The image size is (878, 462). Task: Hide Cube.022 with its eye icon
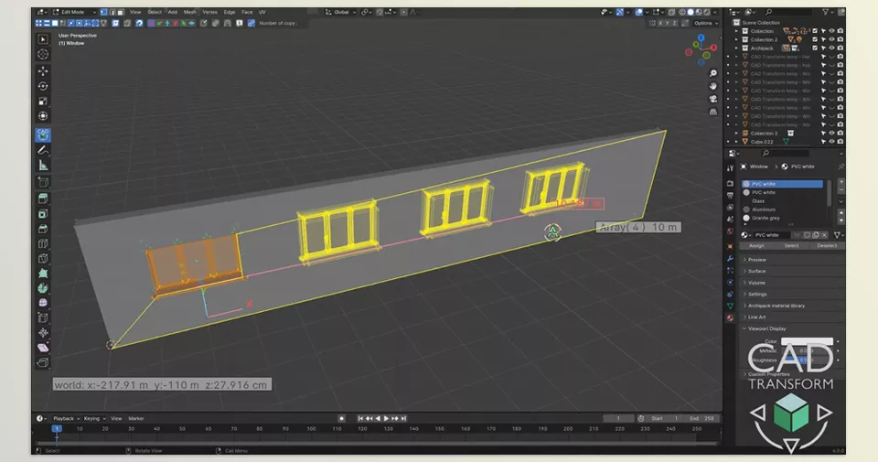831,142
